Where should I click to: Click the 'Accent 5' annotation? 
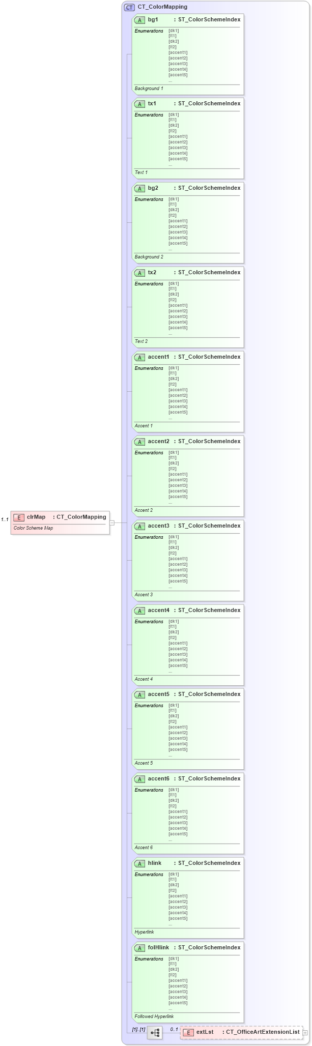click(x=144, y=763)
